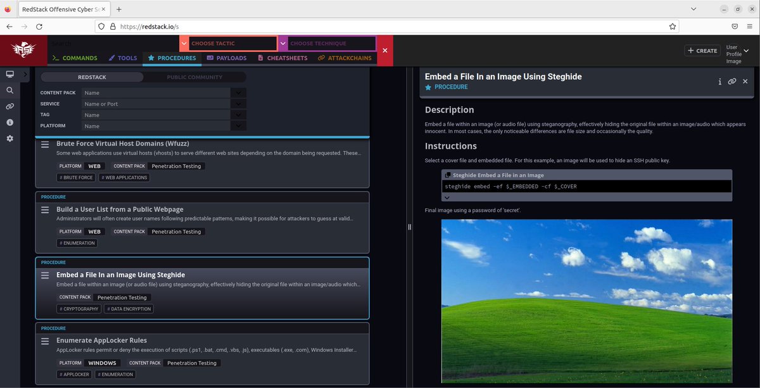Copy procedure link via the chain icon
760x388 pixels.
click(x=732, y=82)
